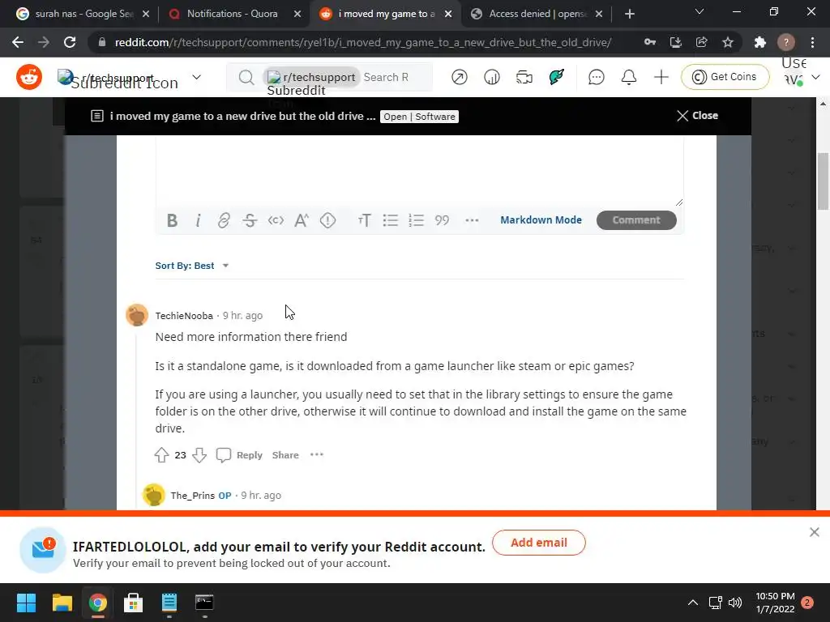Image resolution: width=830 pixels, height=622 pixels.
Task: Open more options on TechieNooba's comment
Action: click(x=317, y=455)
